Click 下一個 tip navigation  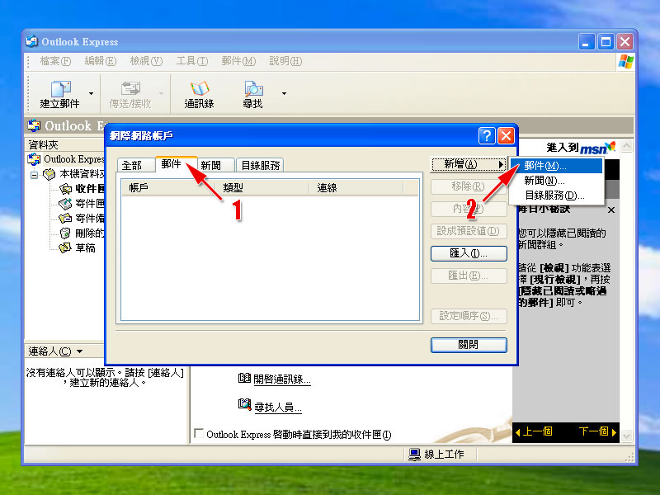point(597,431)
